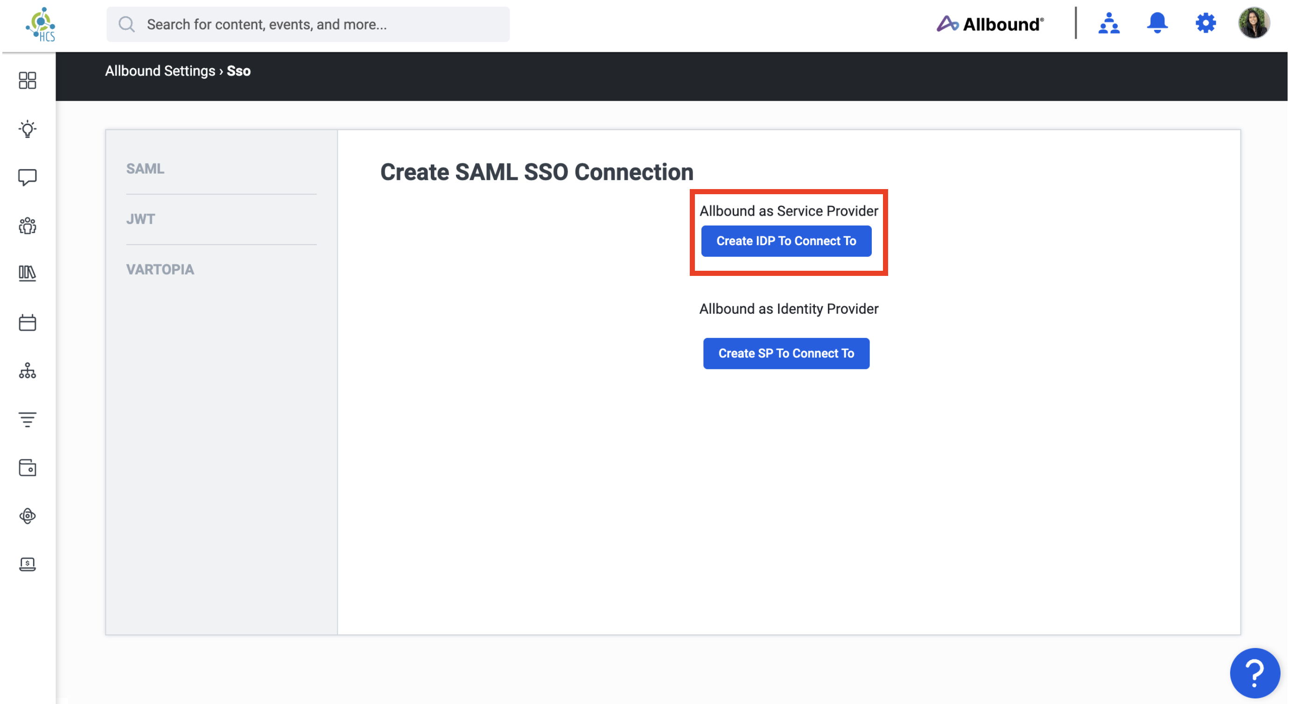
Task: Open the atom orbit icon in sidebar
Action: click(x=28, y=516)
